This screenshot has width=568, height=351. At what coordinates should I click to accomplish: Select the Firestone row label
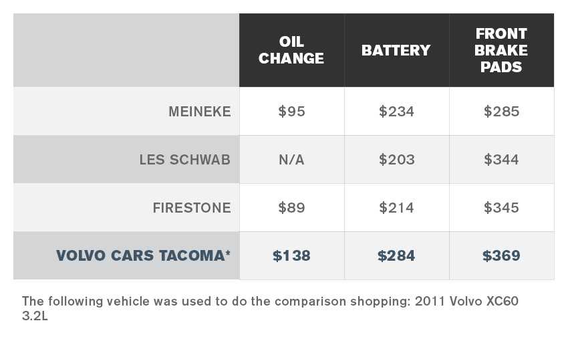[192, 208]
